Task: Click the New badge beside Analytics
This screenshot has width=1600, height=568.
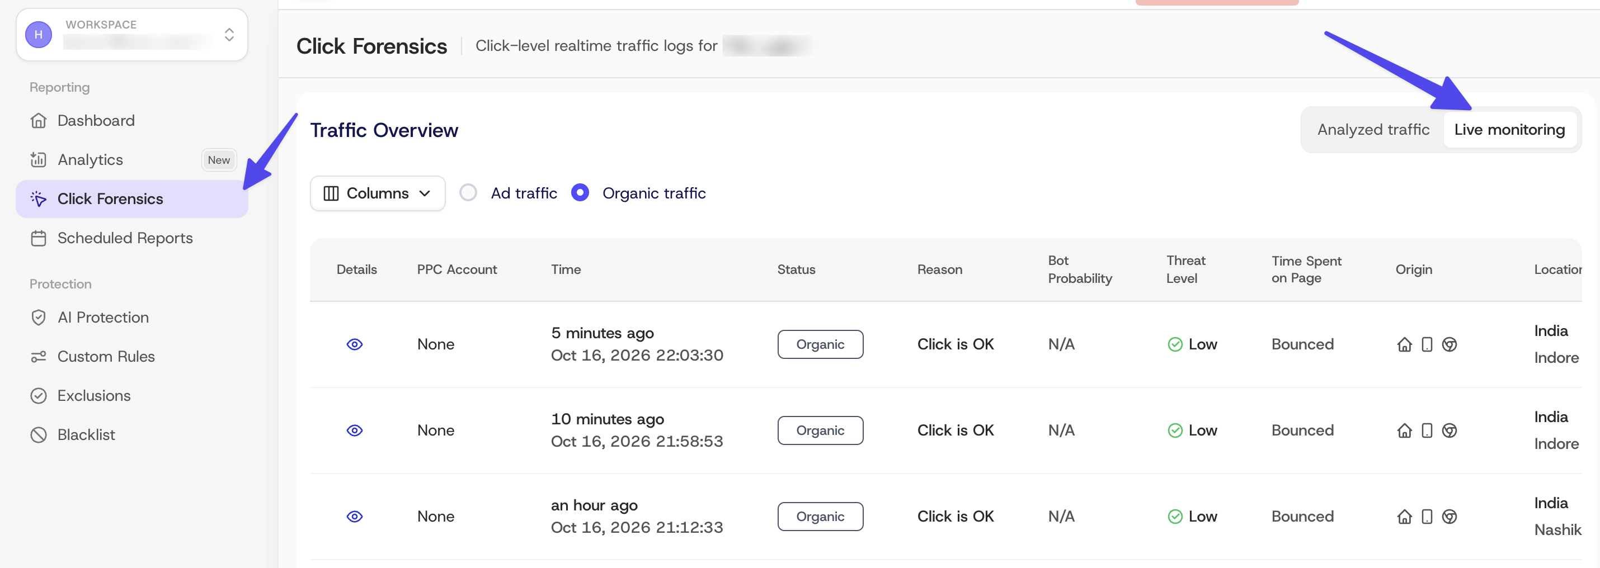Action: coord(219,159)
